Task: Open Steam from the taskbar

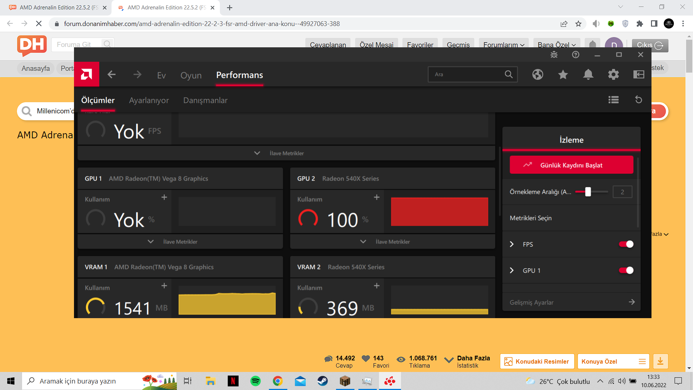Action: click(x=323, y=381)
